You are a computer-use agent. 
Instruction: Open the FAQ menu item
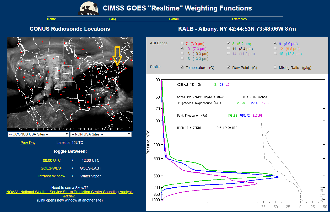[x=112, y=19]
